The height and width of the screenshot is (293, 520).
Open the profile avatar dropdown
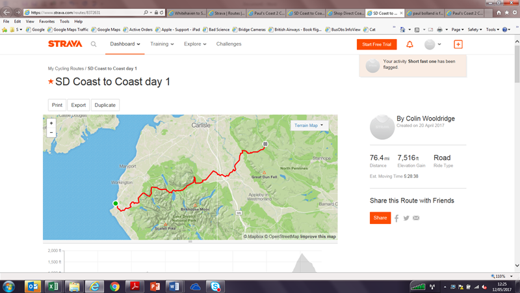click(432, 44)
